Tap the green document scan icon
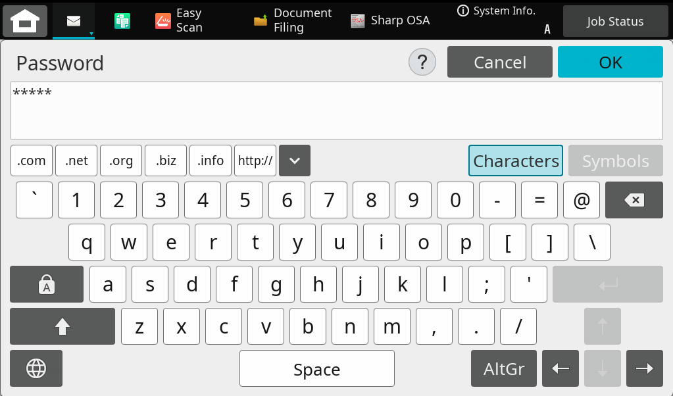The image size is (673, 396). [122, 21]
